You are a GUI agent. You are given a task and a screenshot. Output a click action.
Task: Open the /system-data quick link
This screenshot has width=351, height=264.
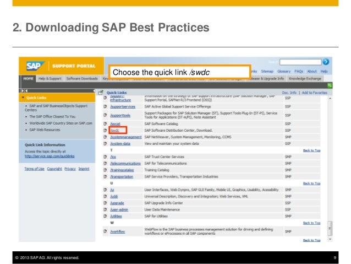coord(120,143)
